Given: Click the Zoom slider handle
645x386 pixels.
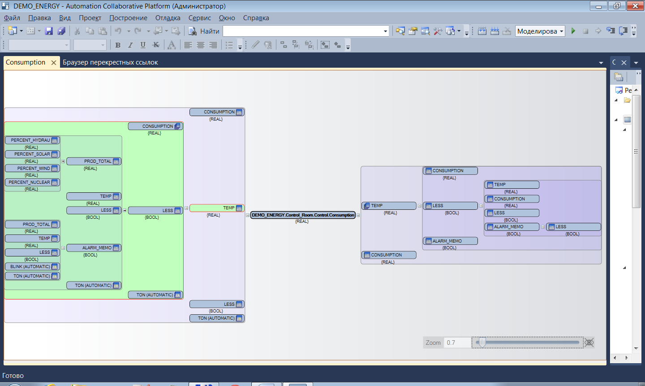Looking at the screenshot, I should 482,343.
